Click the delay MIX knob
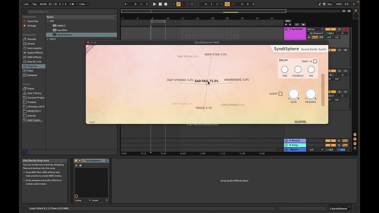Viewport: 379px width, 213px height. (311, 70)
